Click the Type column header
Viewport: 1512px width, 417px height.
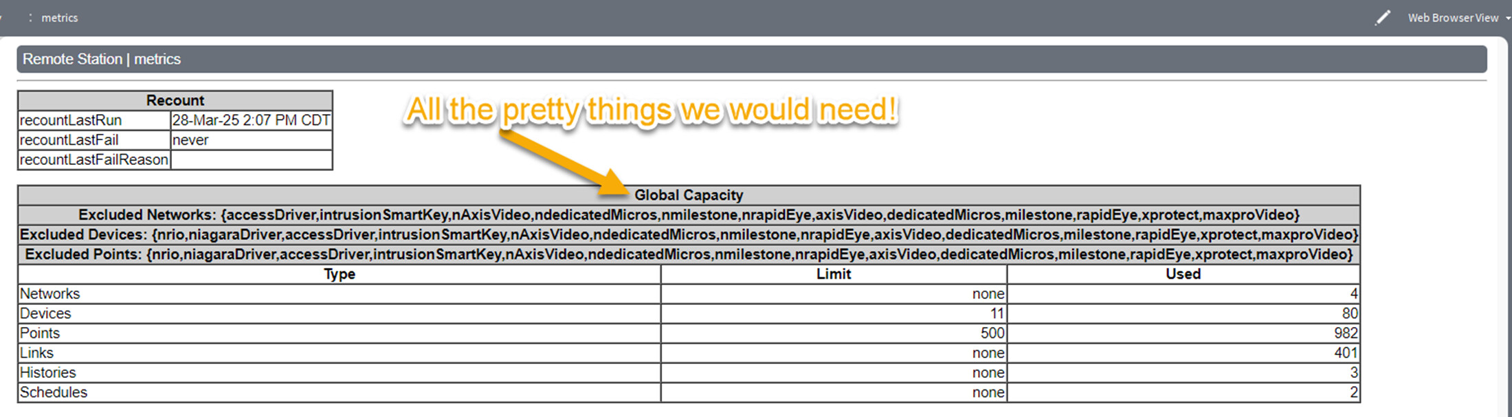coord(340,274)
